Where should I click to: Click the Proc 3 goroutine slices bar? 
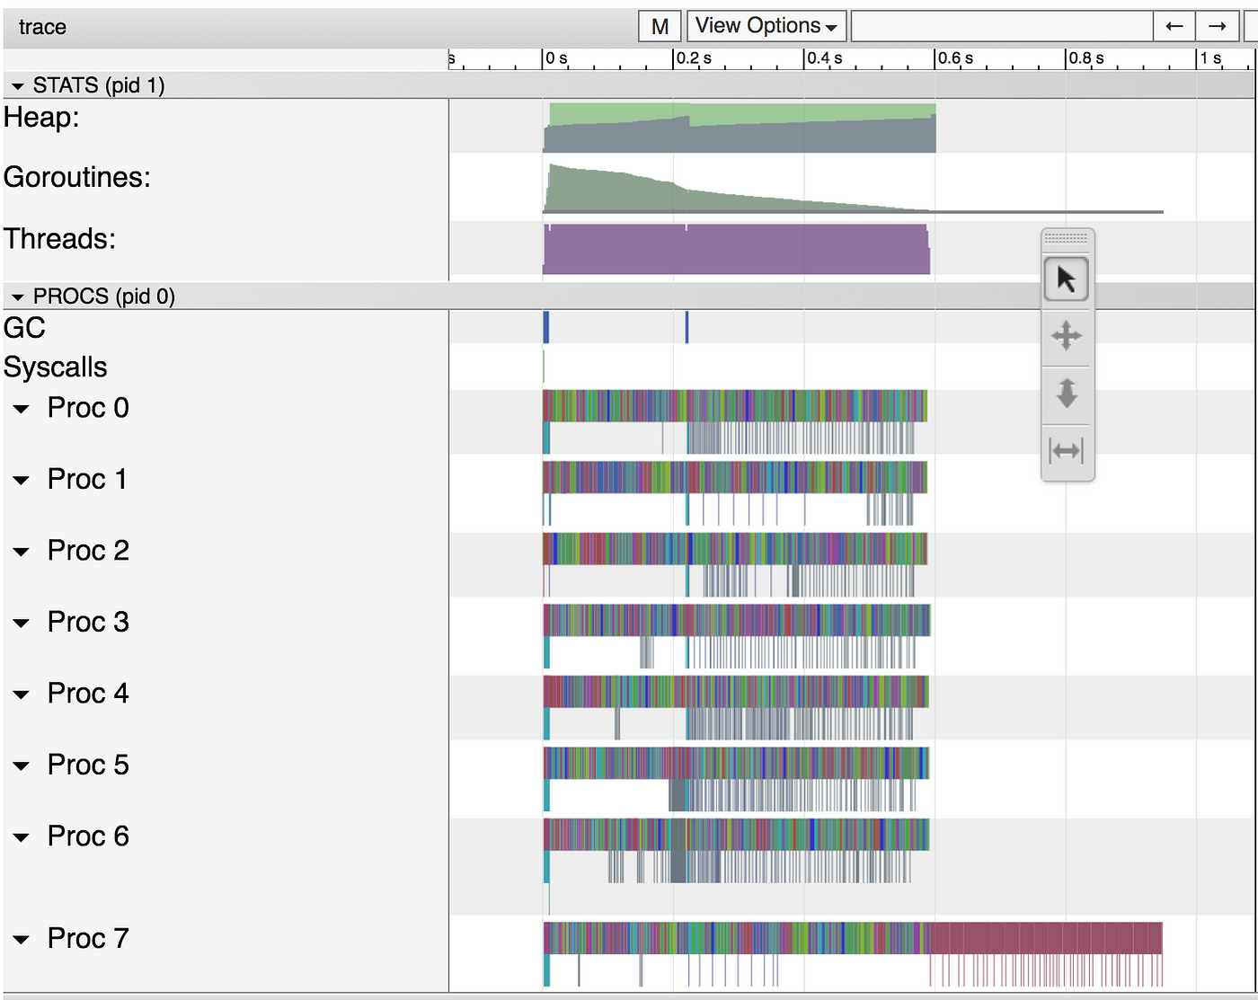point(737,620)
